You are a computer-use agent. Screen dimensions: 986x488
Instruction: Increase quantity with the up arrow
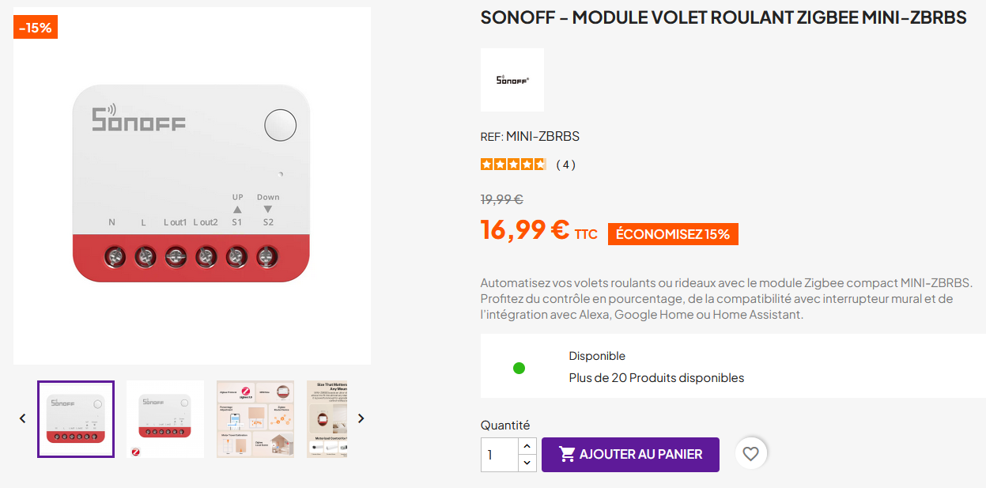pyautogui.click(x=527, y=447)
